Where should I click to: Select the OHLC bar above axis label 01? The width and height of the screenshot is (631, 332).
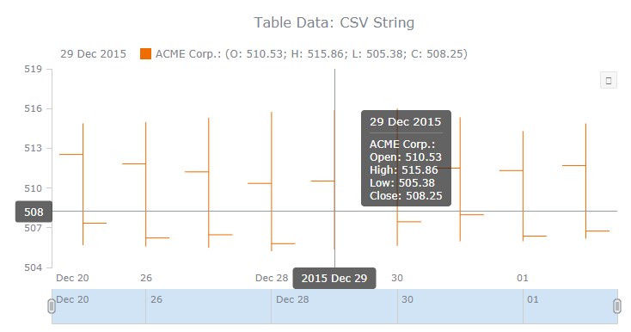pyautogui.click(x=524, y=186)
